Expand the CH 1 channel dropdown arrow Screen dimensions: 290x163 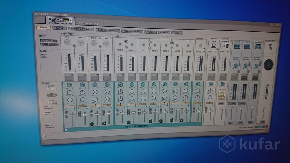point(72,75)
